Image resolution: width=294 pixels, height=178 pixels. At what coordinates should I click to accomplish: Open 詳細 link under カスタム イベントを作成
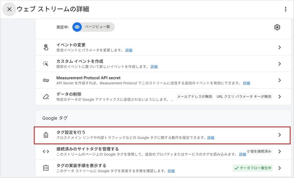154,66
